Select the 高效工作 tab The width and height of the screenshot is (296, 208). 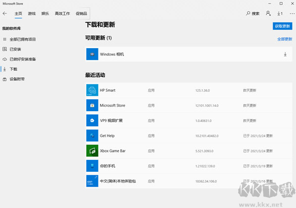pyautogui.click(x=62, y=13)
